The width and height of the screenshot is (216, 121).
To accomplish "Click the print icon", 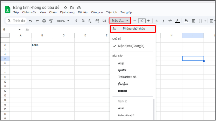I will (44, 21).
